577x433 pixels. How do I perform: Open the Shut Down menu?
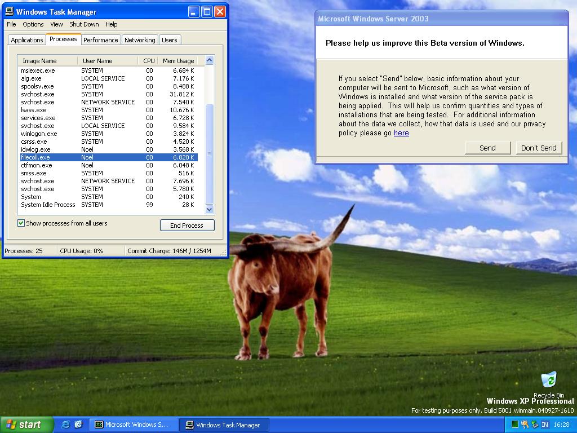click(84, 24)
